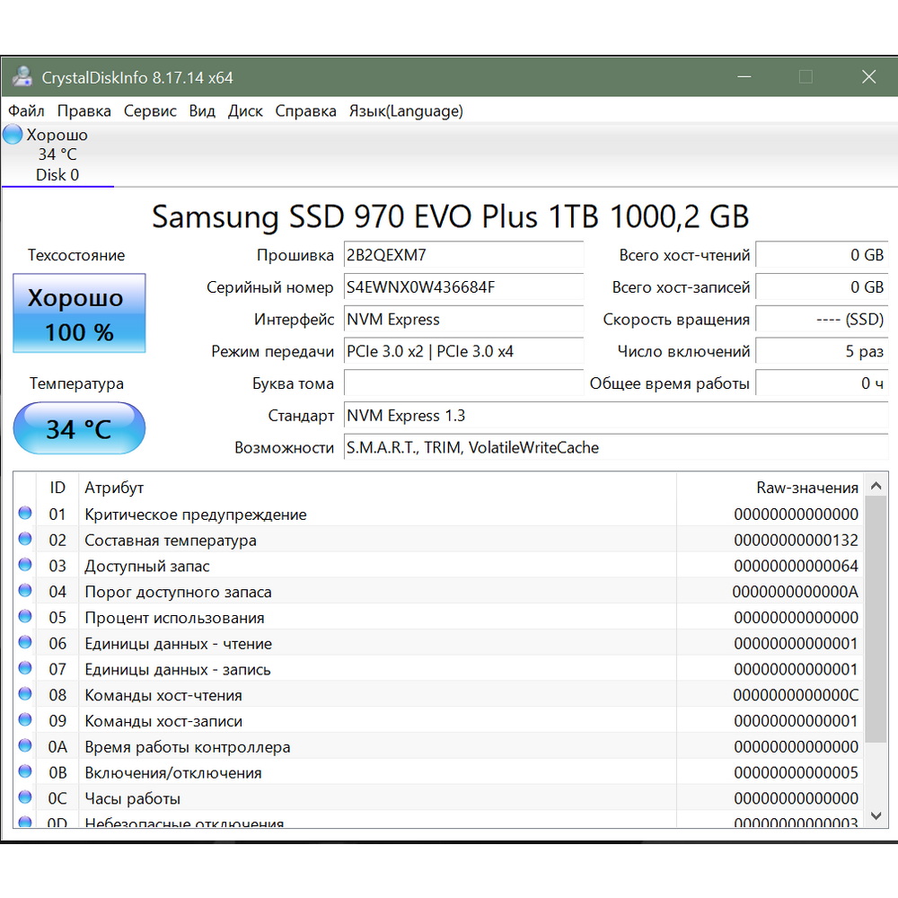Click the serial number field S4EWNX0W436684F
Screen dimensions: 898x898
click(463, 287)
